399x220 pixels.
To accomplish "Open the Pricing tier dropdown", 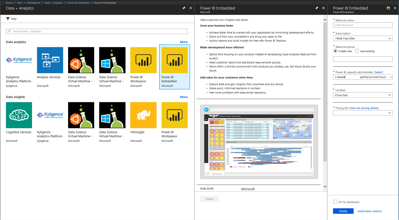I will 363,113.
